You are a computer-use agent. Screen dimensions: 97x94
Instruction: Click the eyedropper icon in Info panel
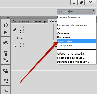pos(15,30)
